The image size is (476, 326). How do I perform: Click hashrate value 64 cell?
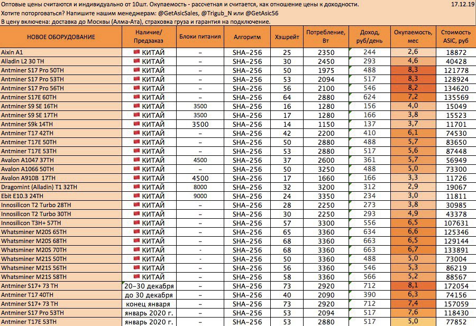tap(287, 97)
